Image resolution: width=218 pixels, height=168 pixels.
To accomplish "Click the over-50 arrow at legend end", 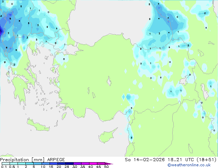I will 109,164.
